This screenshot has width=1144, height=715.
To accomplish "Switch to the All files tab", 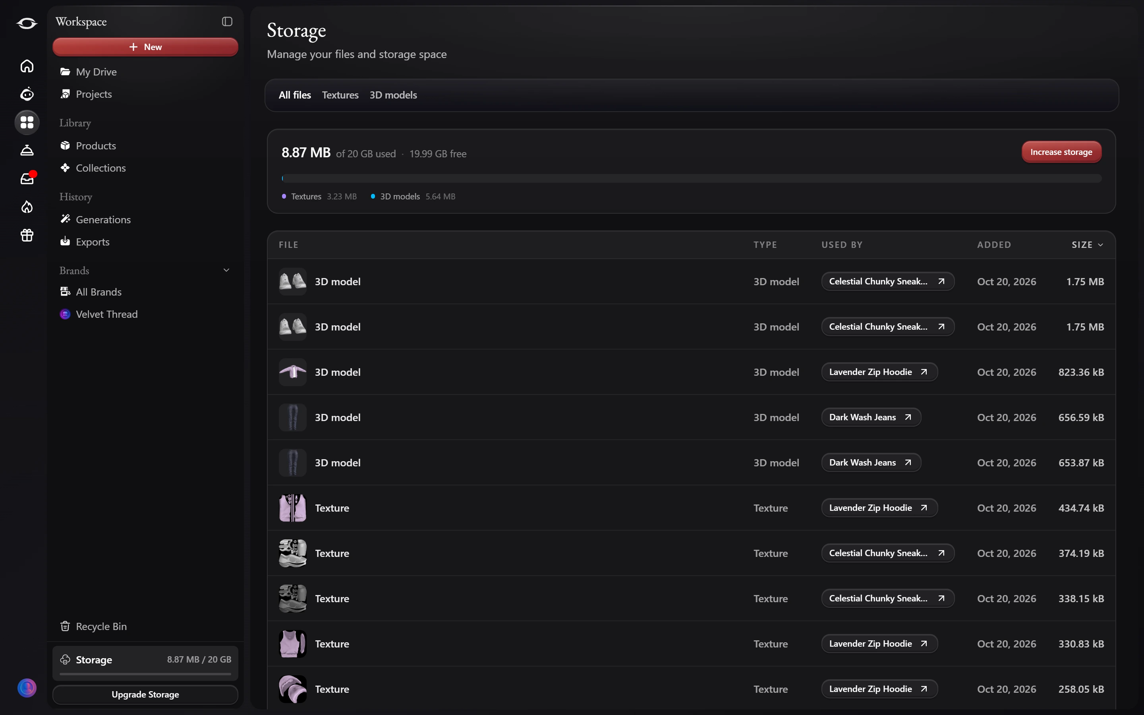I will (295, 95).
